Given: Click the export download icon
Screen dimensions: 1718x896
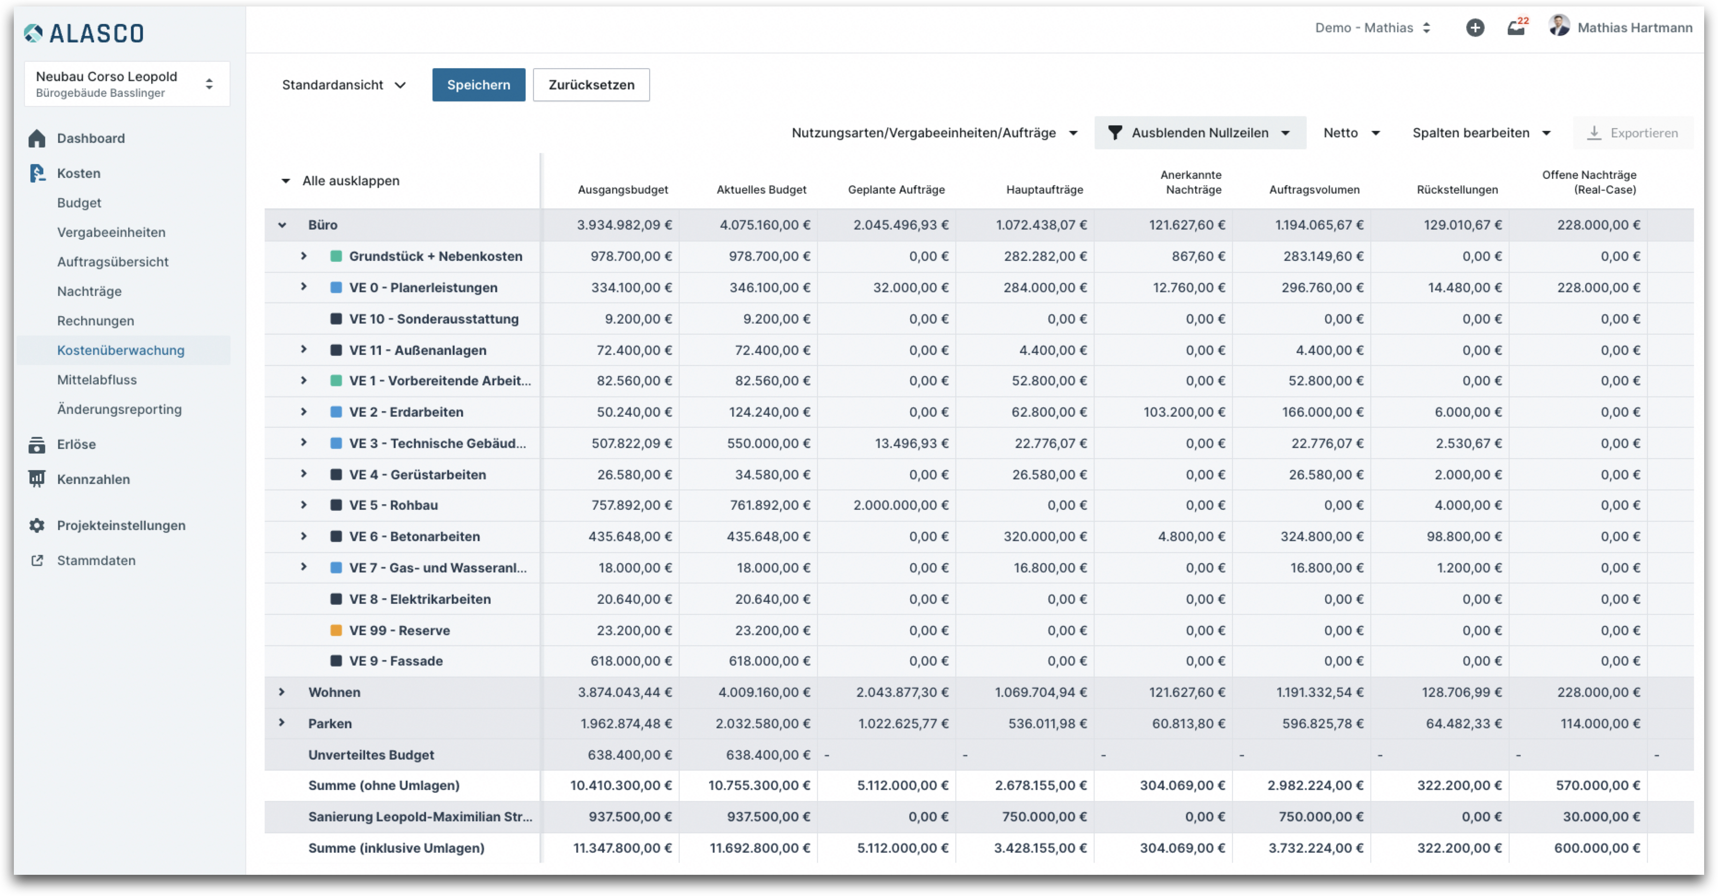Looking at the screenshot, I should [x=1594, y=133].
